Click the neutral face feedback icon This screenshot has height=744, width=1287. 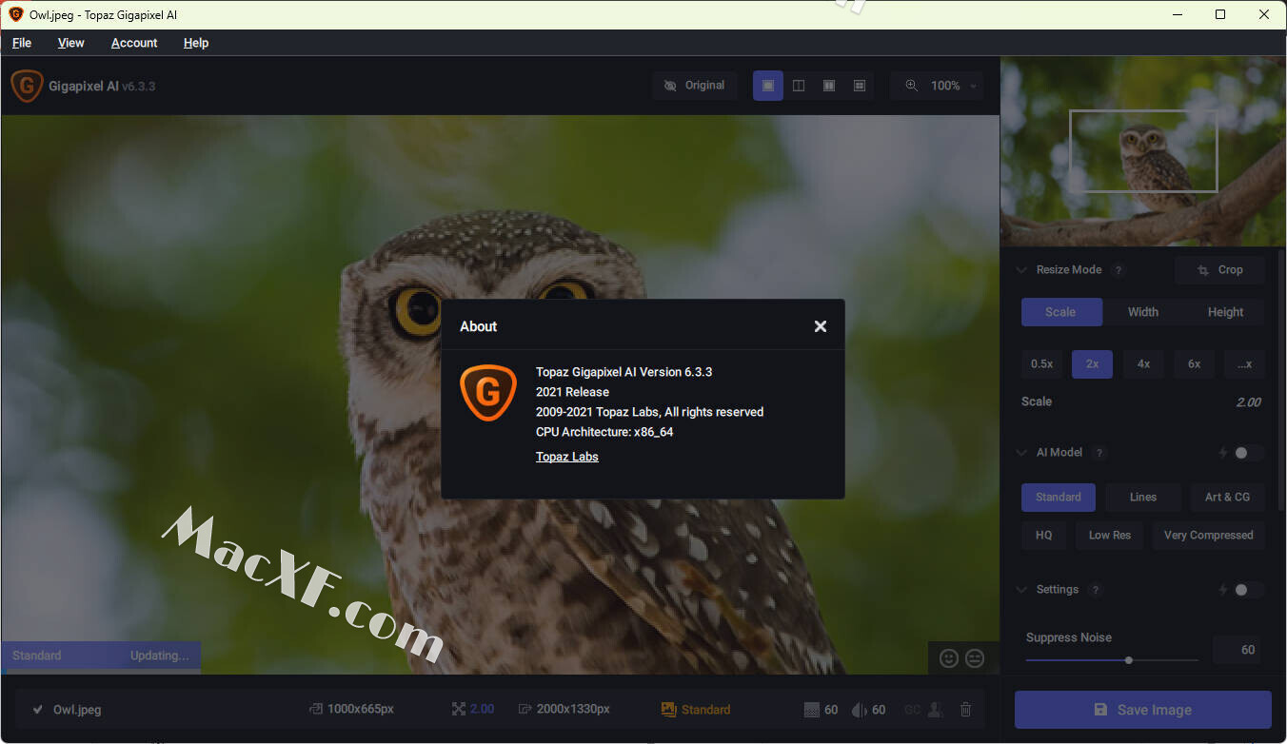975,657
